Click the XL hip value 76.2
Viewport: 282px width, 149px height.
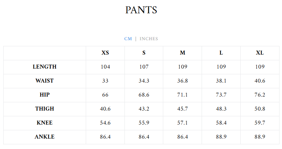click(260, 95)
